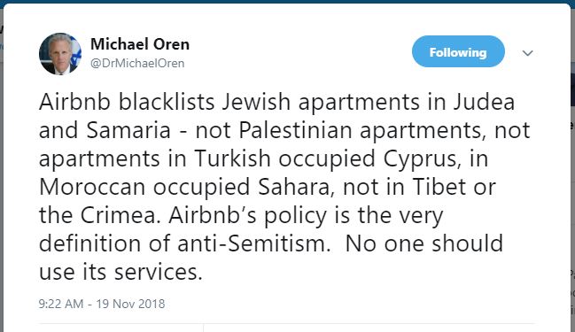
Task: Click the word Samaria in the tweet
Action: coord(128,130)
